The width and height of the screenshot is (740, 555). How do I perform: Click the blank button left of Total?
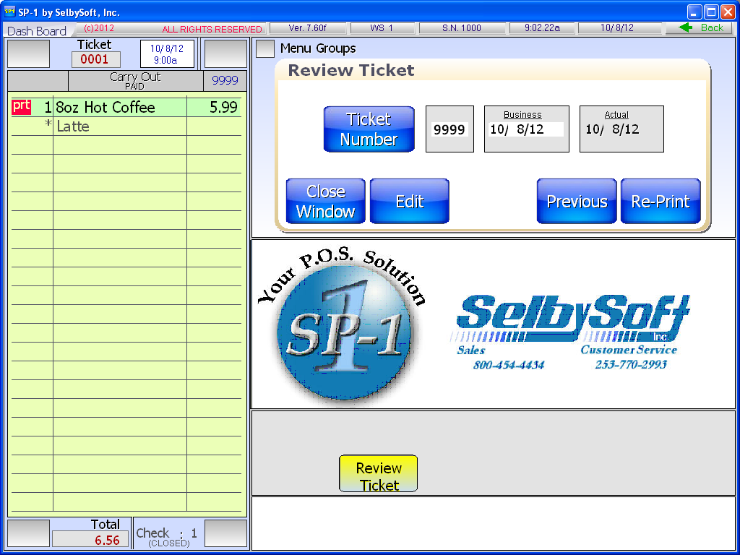(x=28, y=534)
